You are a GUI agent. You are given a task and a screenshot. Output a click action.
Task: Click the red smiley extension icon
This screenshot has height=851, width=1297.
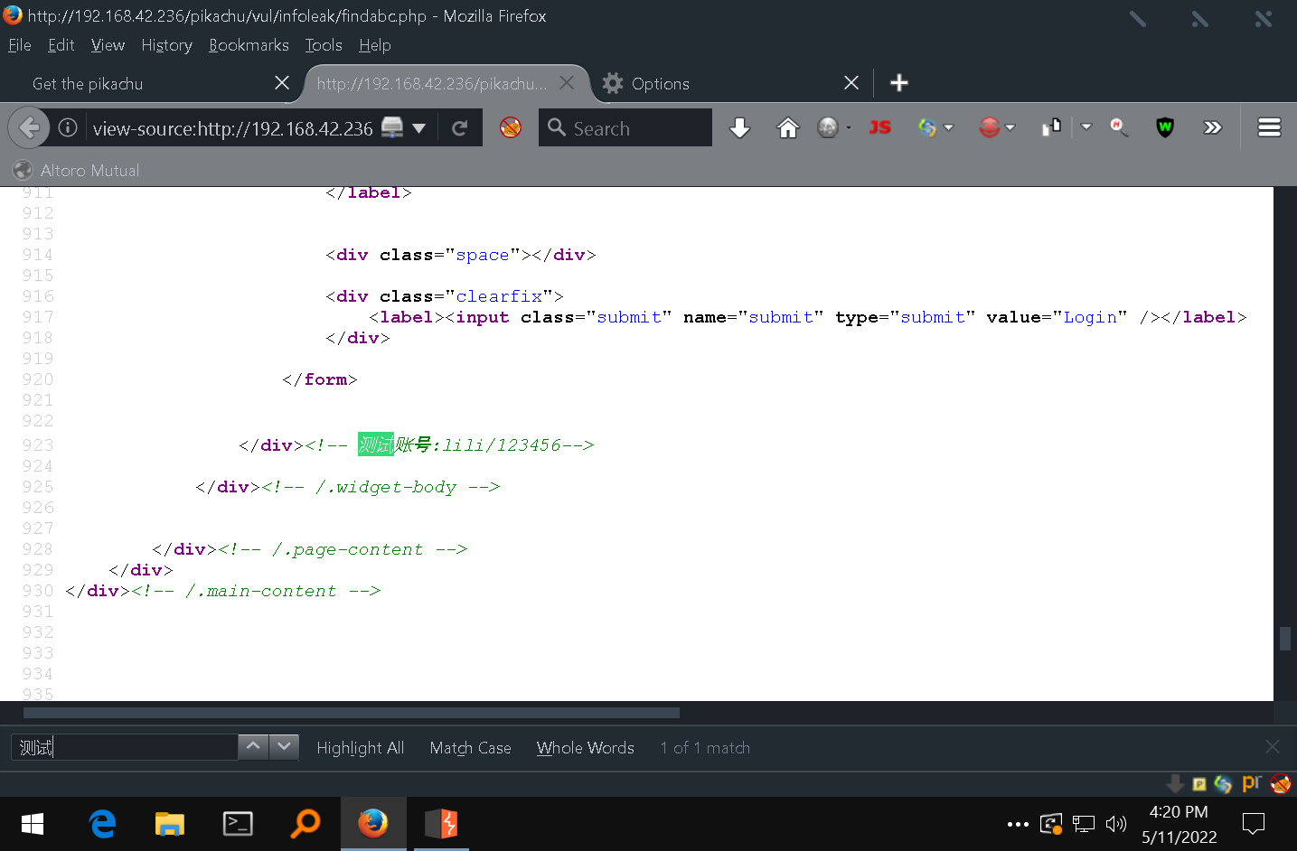(990, 128)
